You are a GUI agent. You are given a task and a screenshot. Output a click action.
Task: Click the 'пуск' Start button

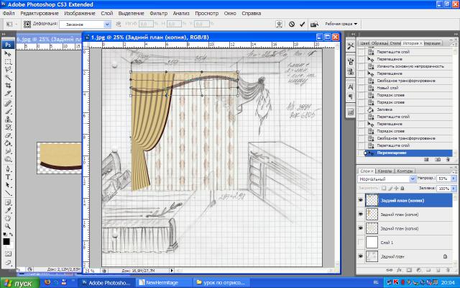(x=17, y=283)
